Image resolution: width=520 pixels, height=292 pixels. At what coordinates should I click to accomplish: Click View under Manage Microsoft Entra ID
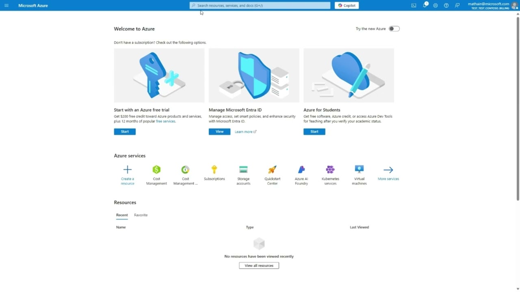pos(219,131)
